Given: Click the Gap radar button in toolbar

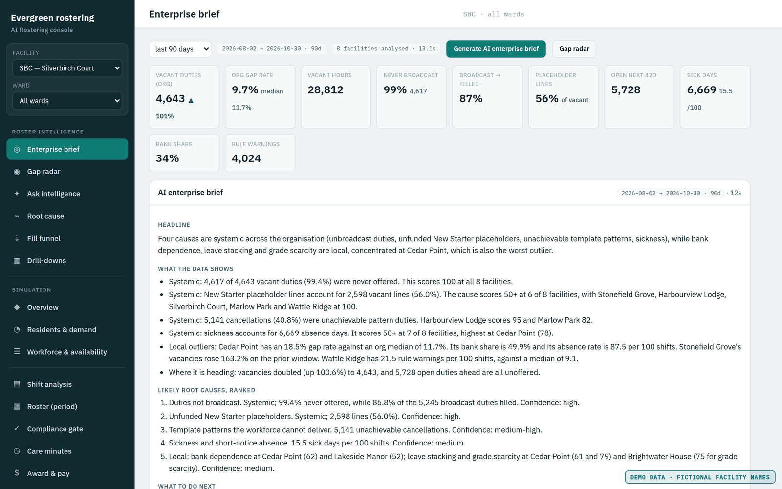Looking at the screenshot, I should [x=574, y=49].
